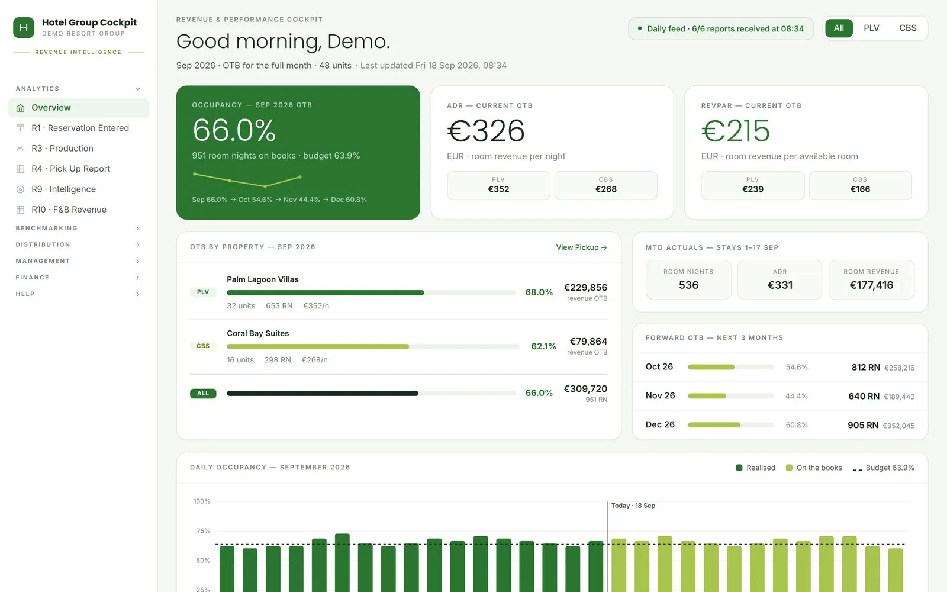
Task: Click the Room Revenue €177,416 tile
Action: (871, 280)
